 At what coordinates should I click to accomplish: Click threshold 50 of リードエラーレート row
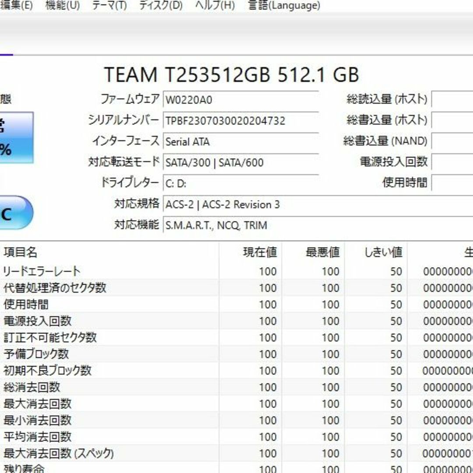tap(396, 272)
